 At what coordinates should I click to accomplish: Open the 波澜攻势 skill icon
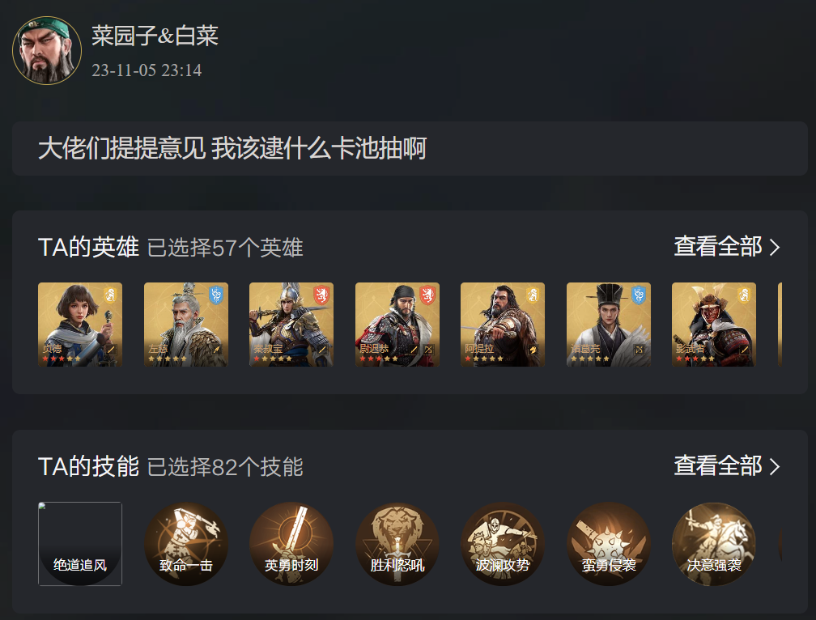click(x=503, y=544)
